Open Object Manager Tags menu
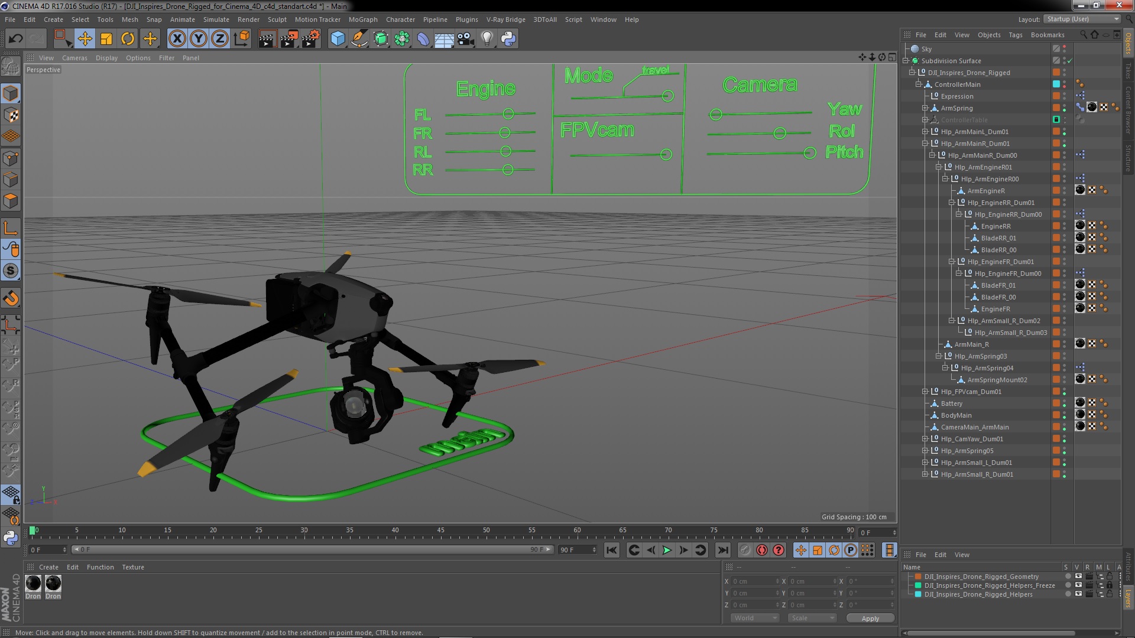Image resolution: width=1135 pixels, height=638 pixels. pyautogui.click(x=1015, y=35)
